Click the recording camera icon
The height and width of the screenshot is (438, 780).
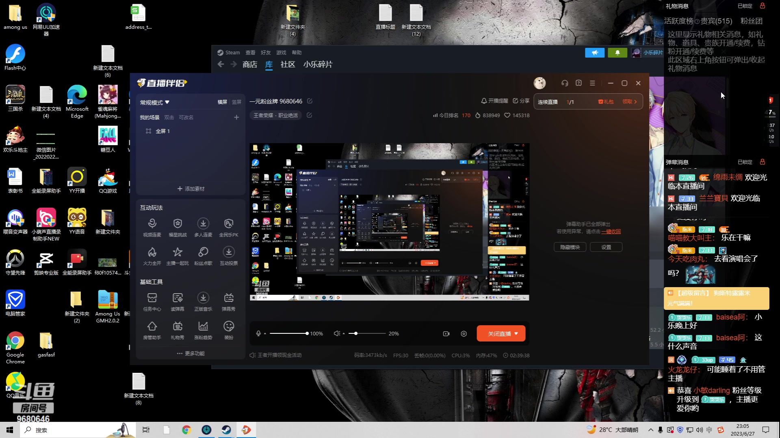pos(446,333)
